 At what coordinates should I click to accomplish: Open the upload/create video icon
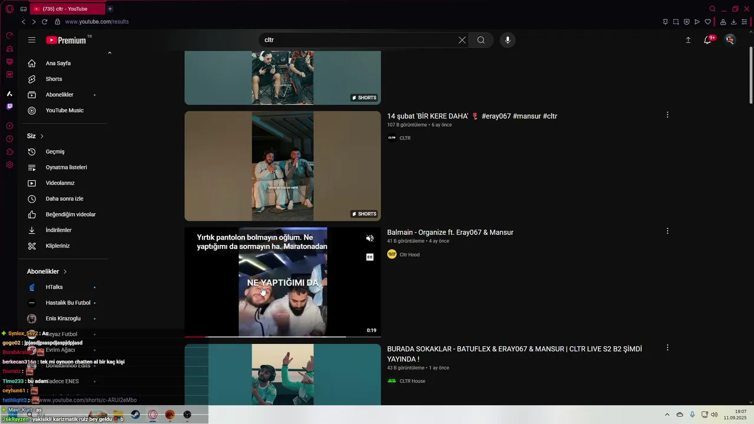[x=688, y=40]
